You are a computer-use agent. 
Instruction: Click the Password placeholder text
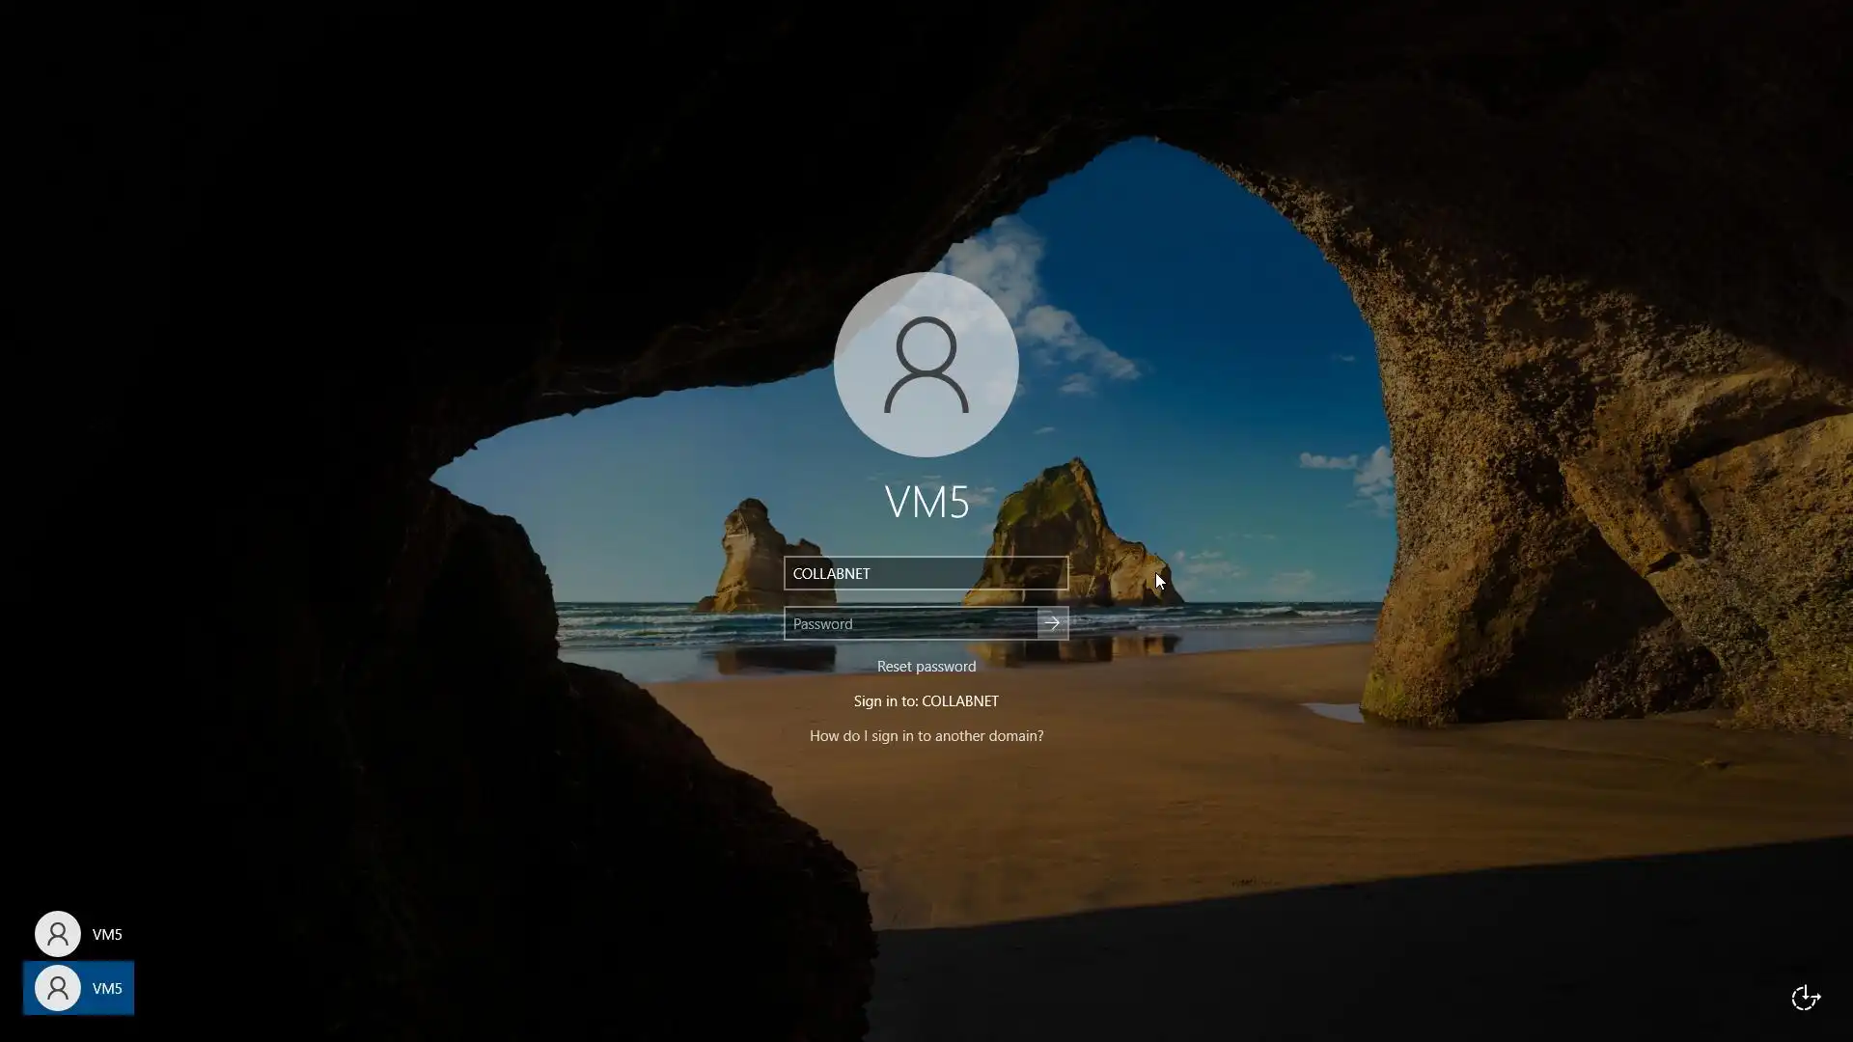(x=822, y=624)
